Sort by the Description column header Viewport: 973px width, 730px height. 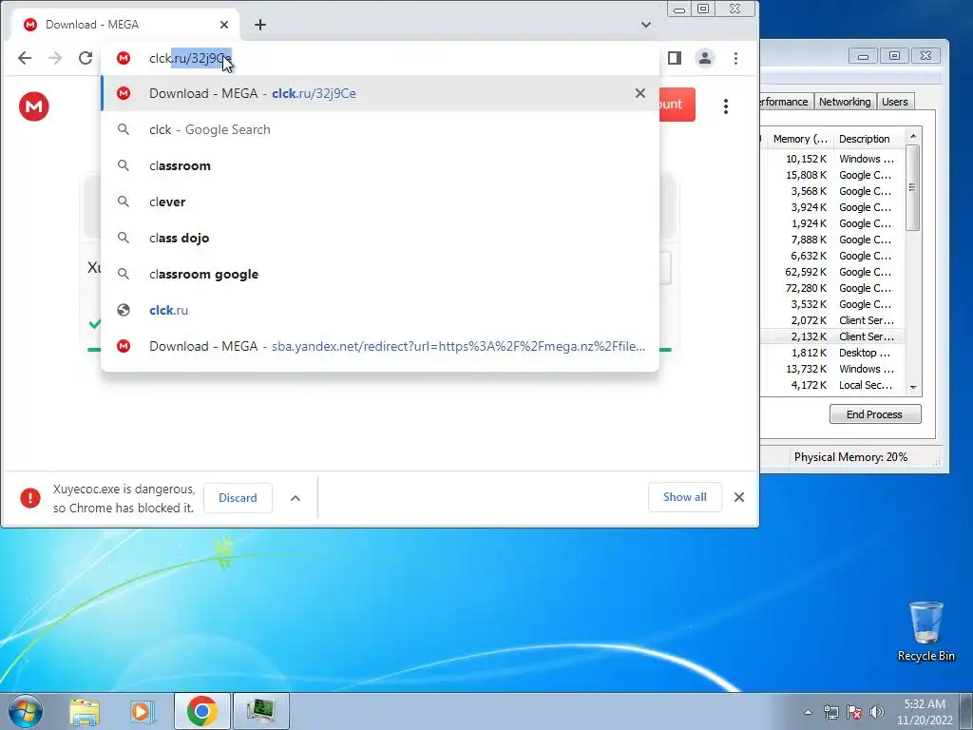(868, 139)
